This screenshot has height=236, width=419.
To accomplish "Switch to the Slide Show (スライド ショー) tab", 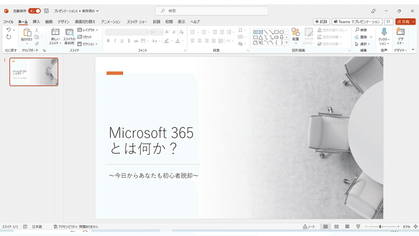I will 137,22.
